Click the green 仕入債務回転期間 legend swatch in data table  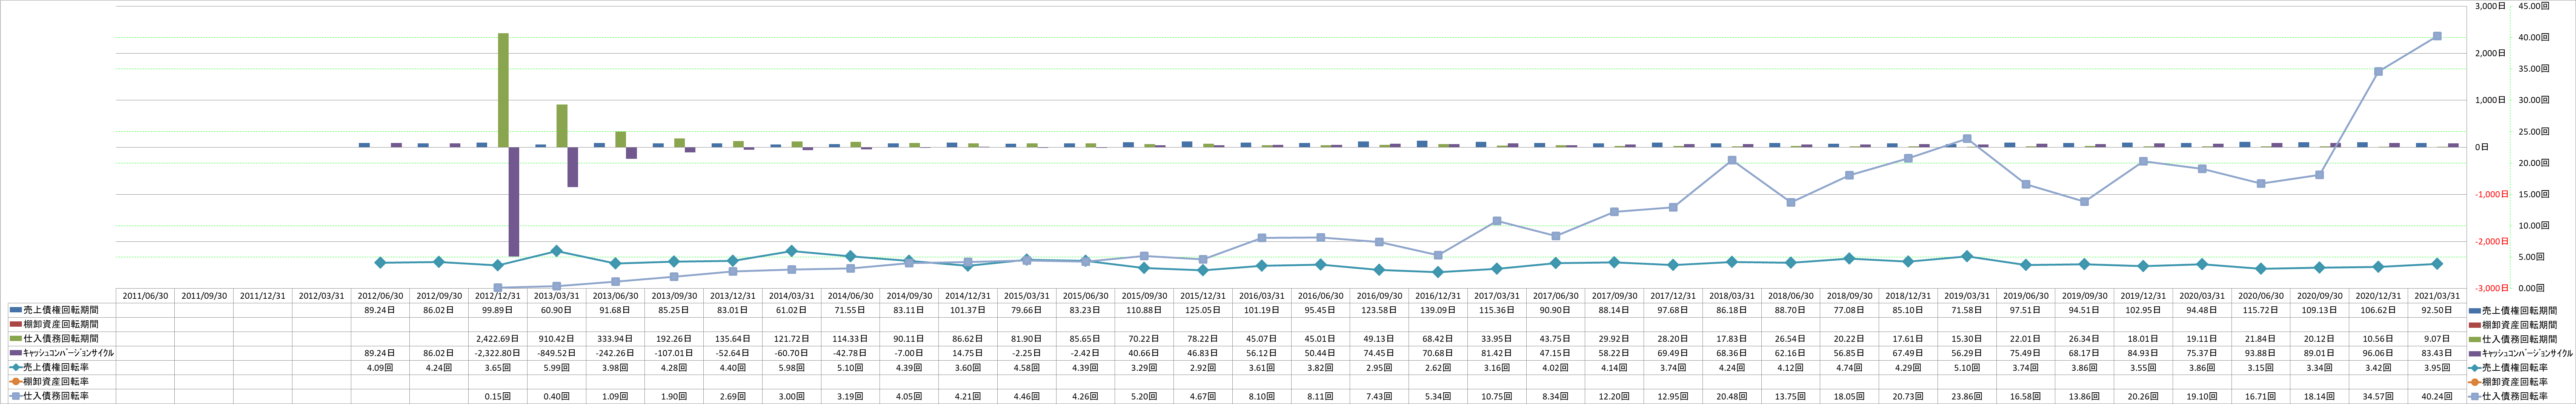(x=16, y=339)
